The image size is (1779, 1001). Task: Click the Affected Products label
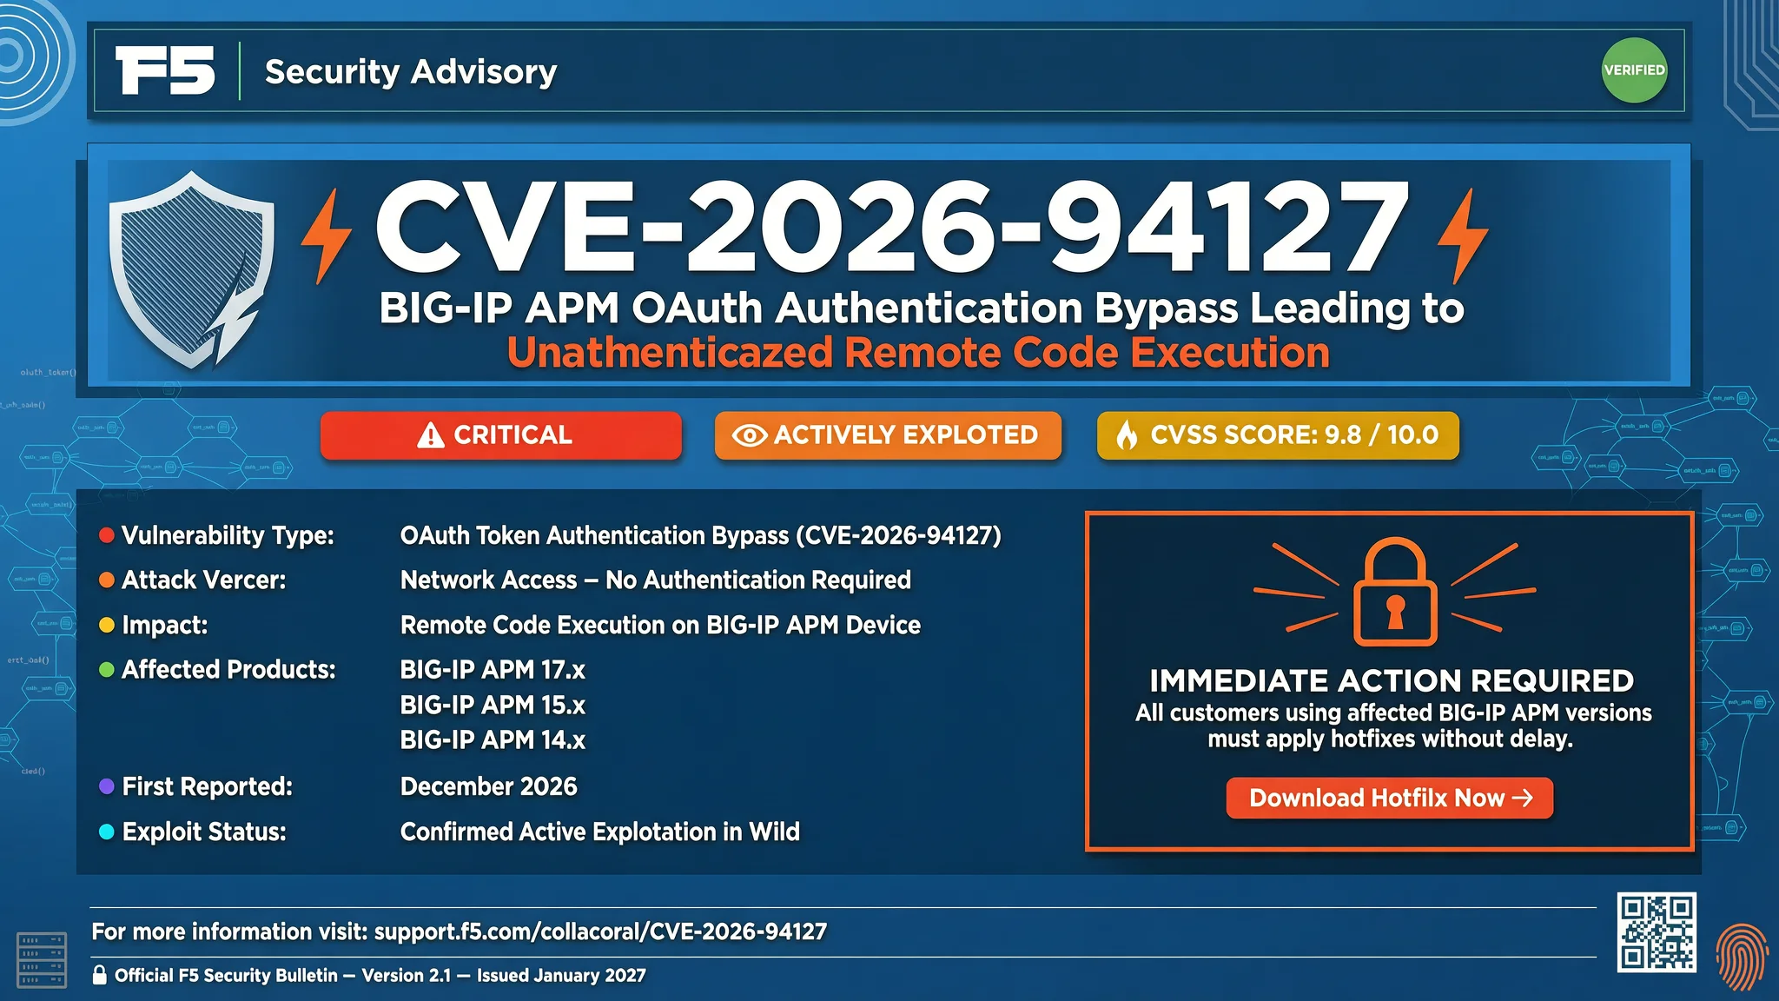click(228, 670)
